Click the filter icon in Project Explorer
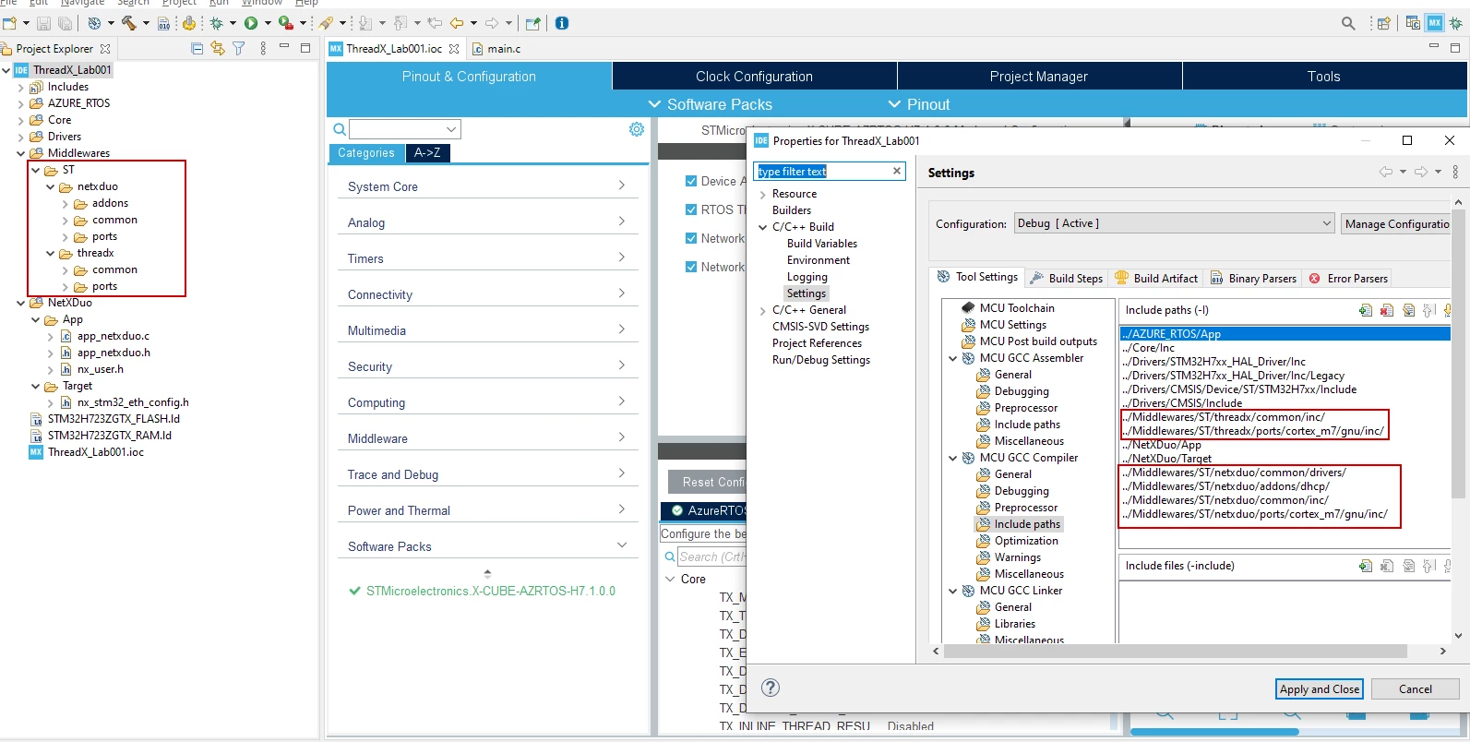Screen dimensions: 1470x742 [239, 49]
